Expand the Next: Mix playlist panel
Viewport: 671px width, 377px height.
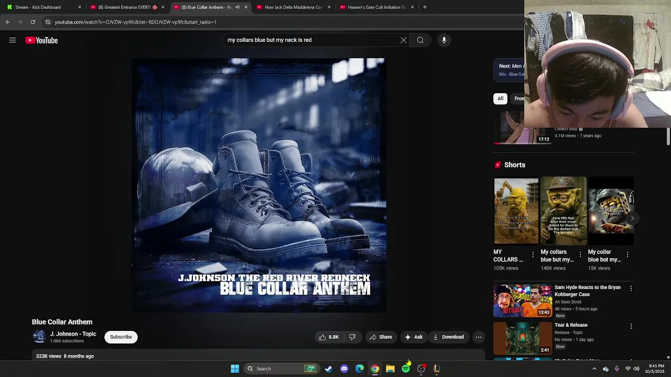510,70
